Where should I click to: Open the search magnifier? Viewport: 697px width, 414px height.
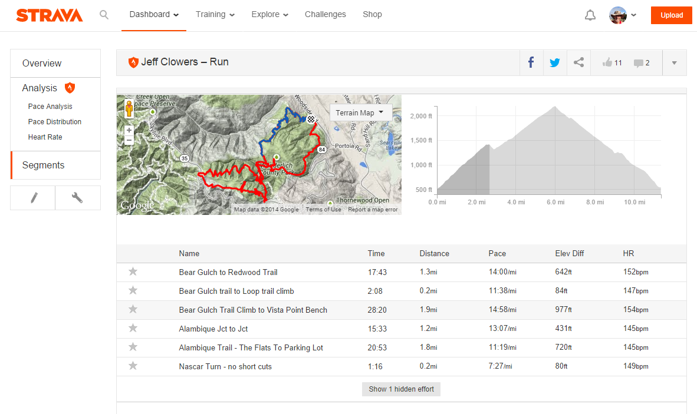click(x=104, y=15)
